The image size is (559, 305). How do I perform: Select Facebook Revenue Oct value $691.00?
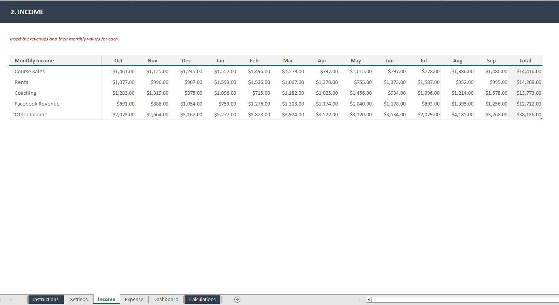click(119, 104)
